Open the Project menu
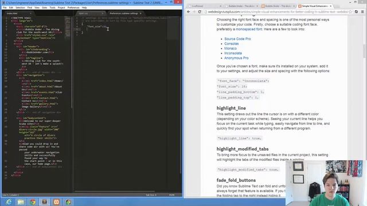Screen dimensions: 367x206 pos(61,7)
